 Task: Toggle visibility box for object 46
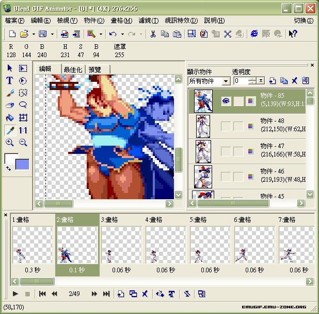point(226,177)
